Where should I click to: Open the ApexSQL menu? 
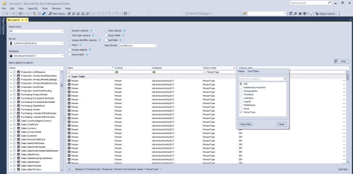point(33,8)
